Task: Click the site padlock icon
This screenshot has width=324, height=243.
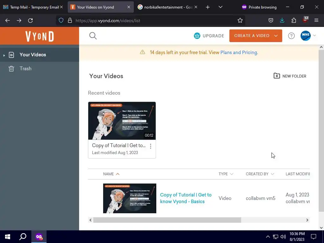Action: tap(70, 21)
